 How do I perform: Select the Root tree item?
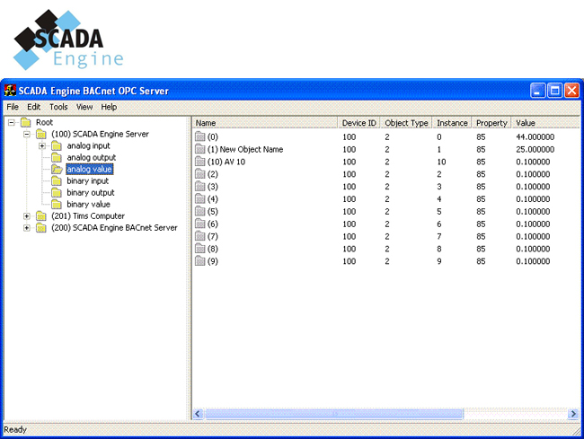(x=44, y=122)
